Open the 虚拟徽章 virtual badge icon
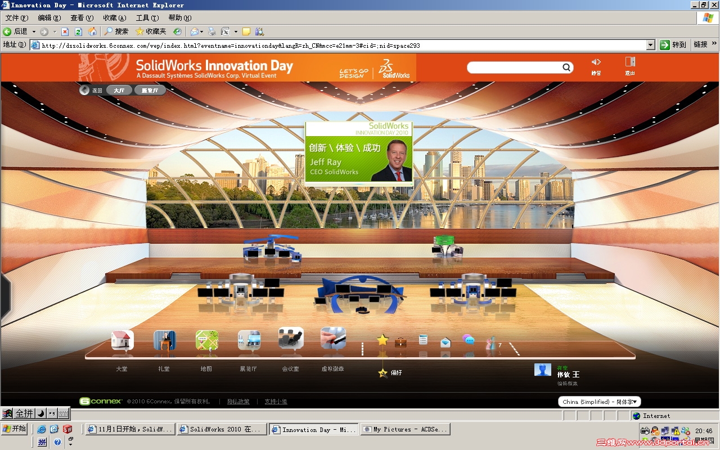 [333, 339]
